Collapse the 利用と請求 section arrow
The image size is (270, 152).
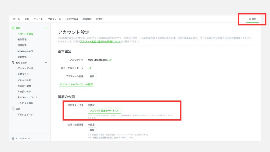pos(46,63)
